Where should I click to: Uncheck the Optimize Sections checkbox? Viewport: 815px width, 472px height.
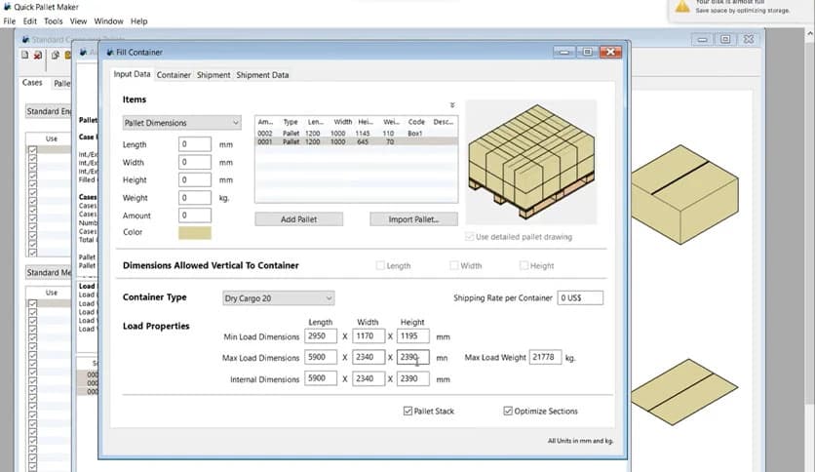pos(508,412)
